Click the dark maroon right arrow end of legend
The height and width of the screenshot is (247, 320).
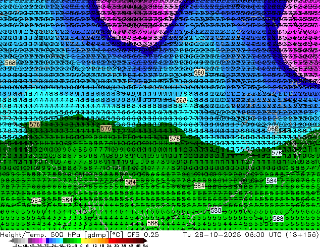tap(145, 240)
